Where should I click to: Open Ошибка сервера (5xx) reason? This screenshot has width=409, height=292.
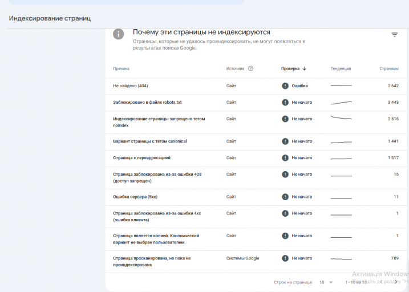(135, 197)
